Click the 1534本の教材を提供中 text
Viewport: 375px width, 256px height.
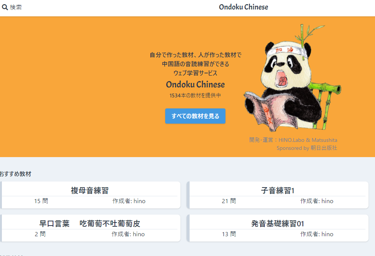195,95
